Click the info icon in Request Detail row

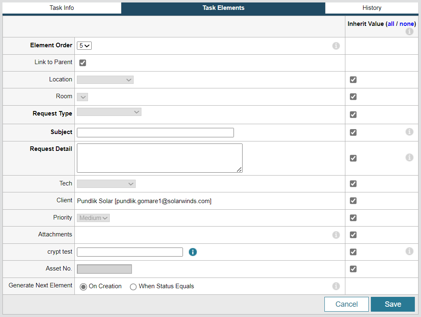click(x=409, y=157)
